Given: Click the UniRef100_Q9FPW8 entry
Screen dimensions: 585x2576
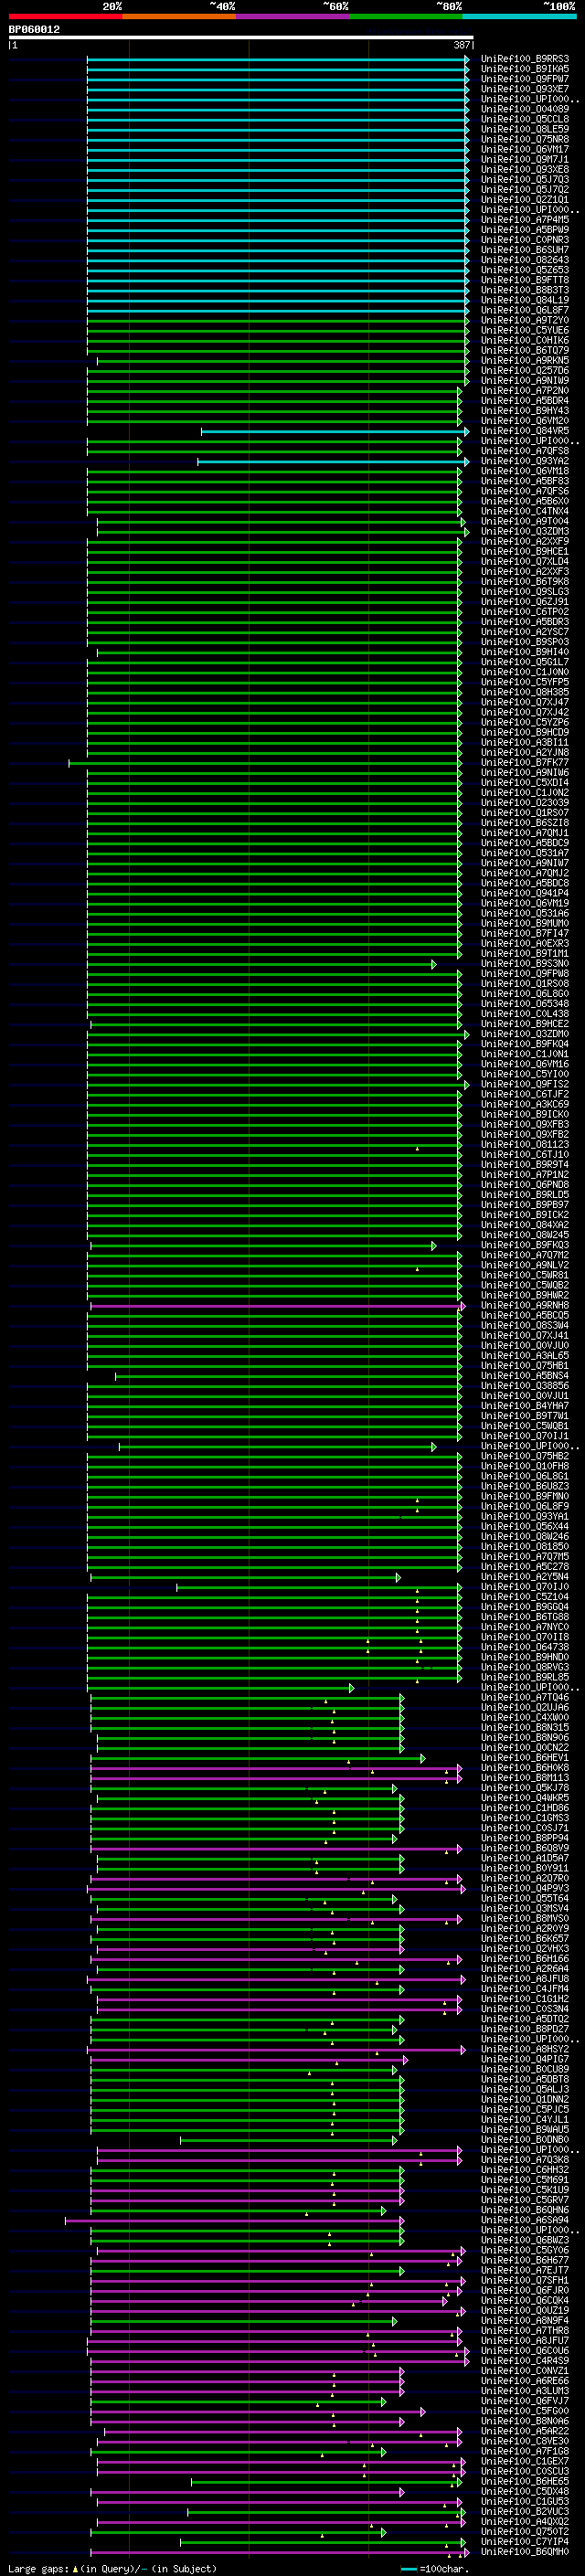Looking at the screenshot, I should click(x=525, y=973).
